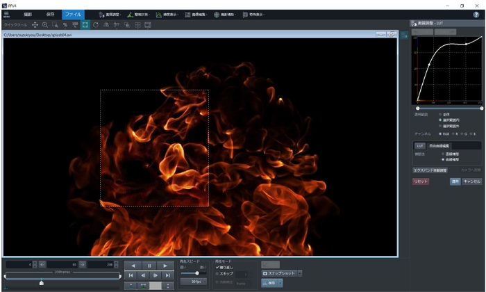Open the help question mark icon
The image size is (486, 292).
[476, 14]
